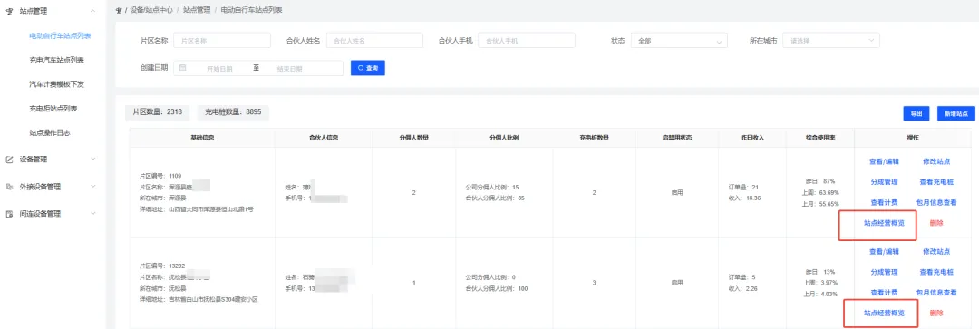Image resolution: width=979 pixels, height=329 pixels.
Task: Click 包月信息查看 for station 13202
Action: pyautogui.click(x=935, y=292)
